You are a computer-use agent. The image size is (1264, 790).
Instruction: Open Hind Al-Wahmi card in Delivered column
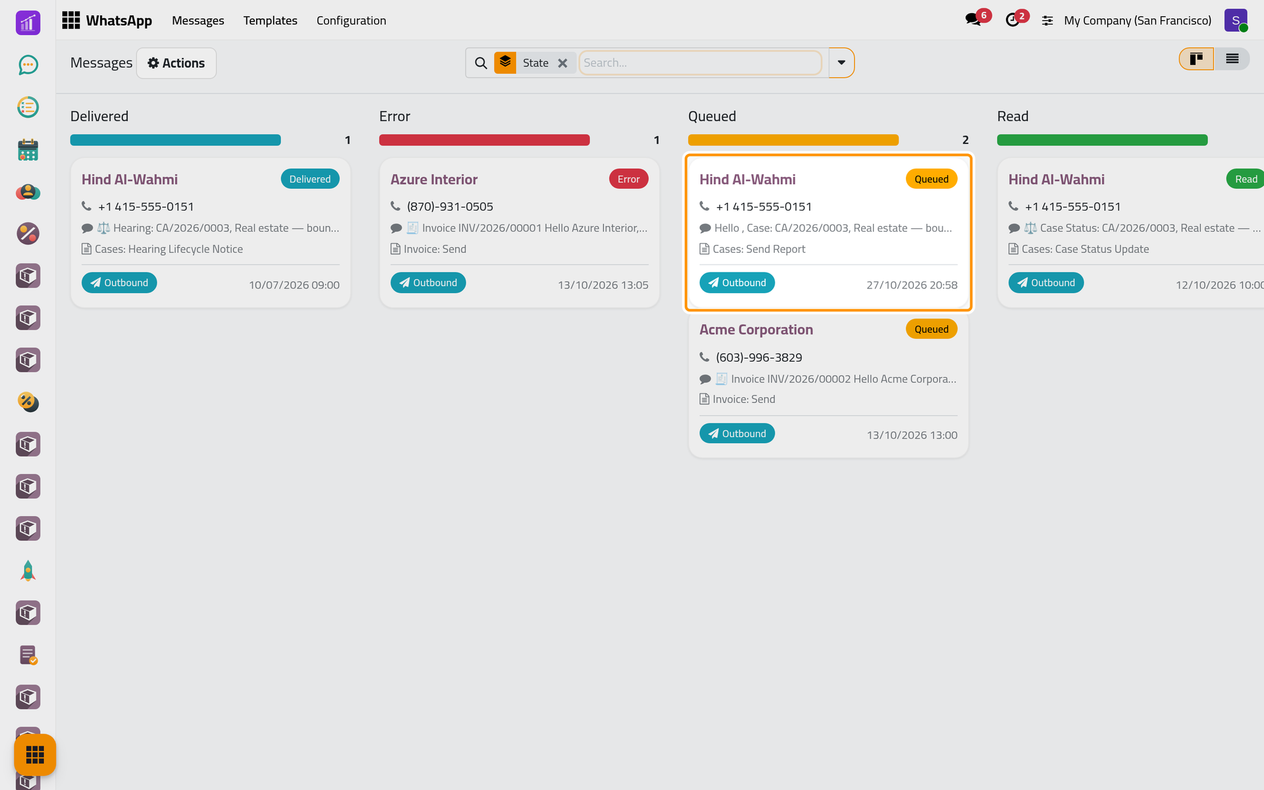point(211,232)
